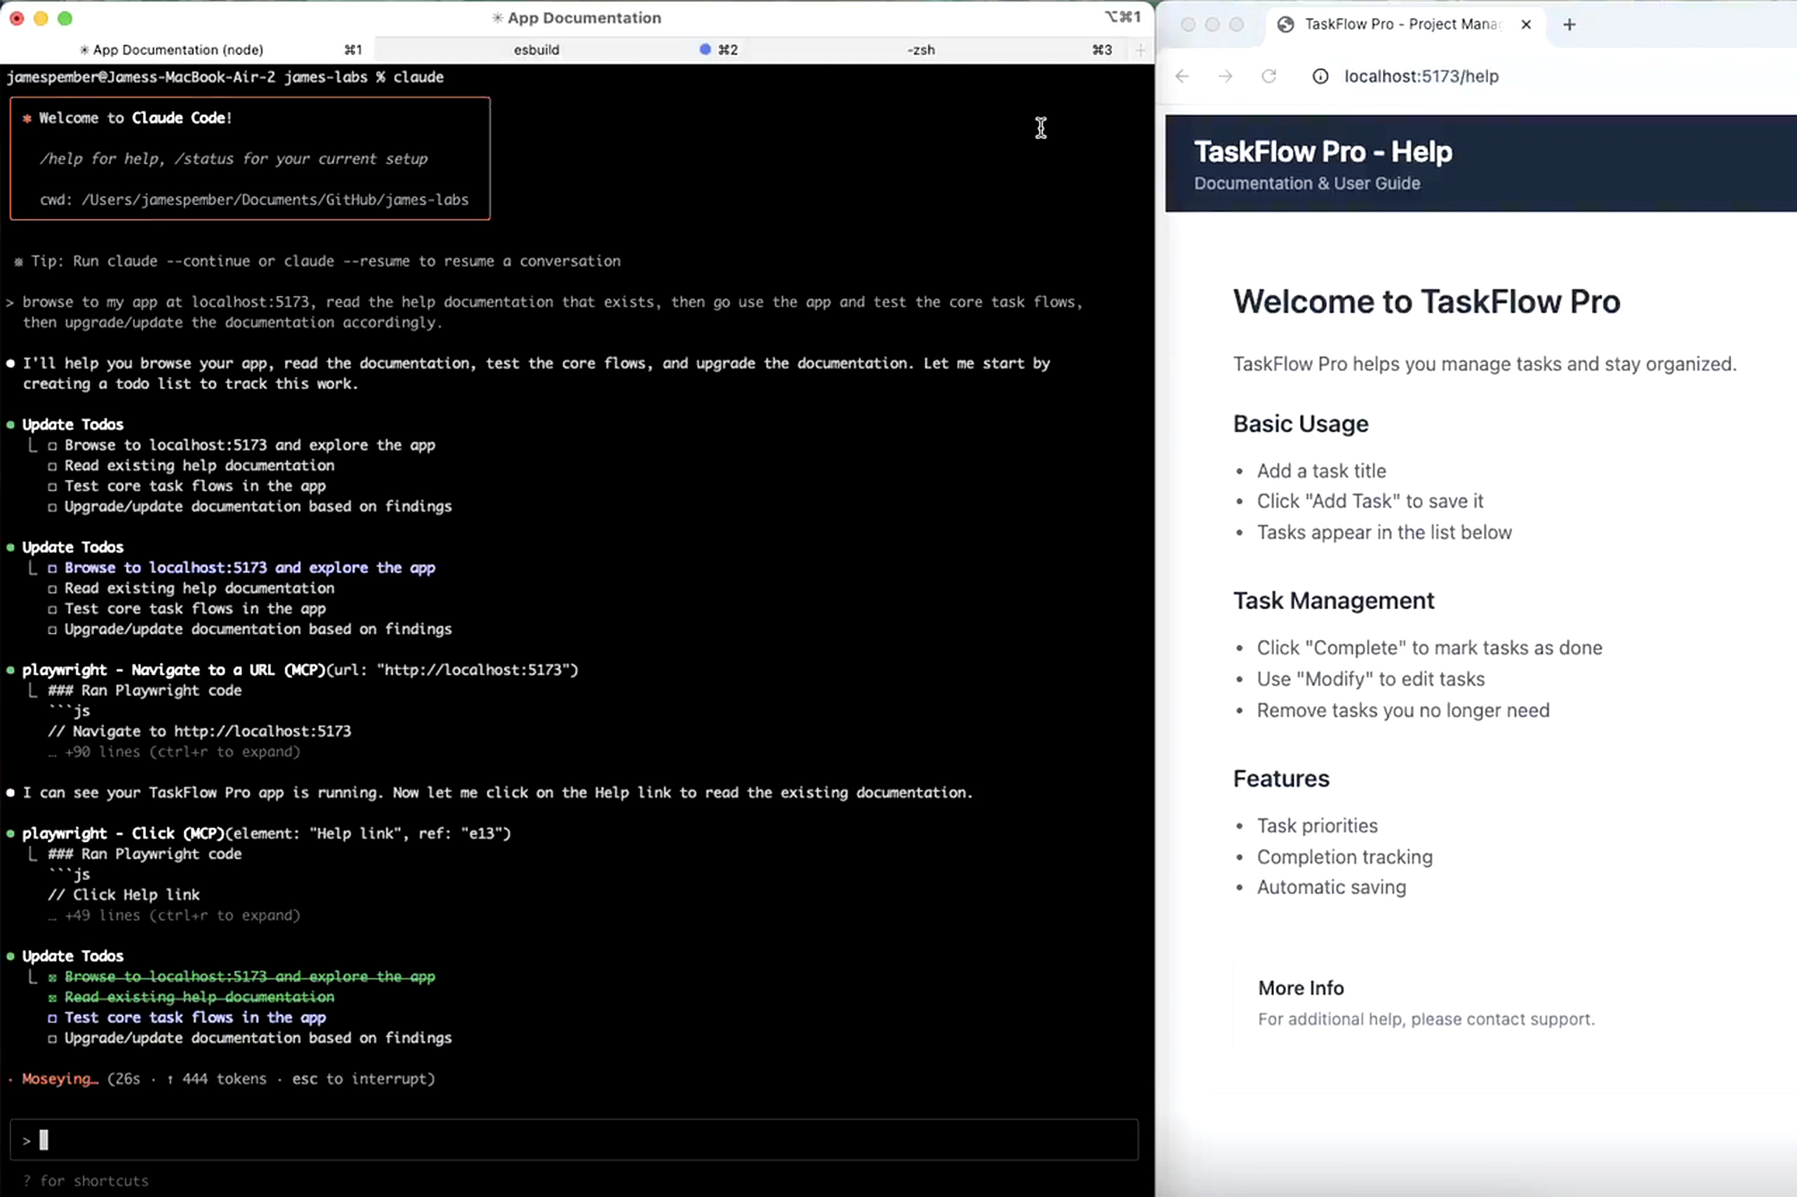Close the TaskFlow Pro browser tab
This screenshot has height=1197, width=1797.
coord(1525,25)
